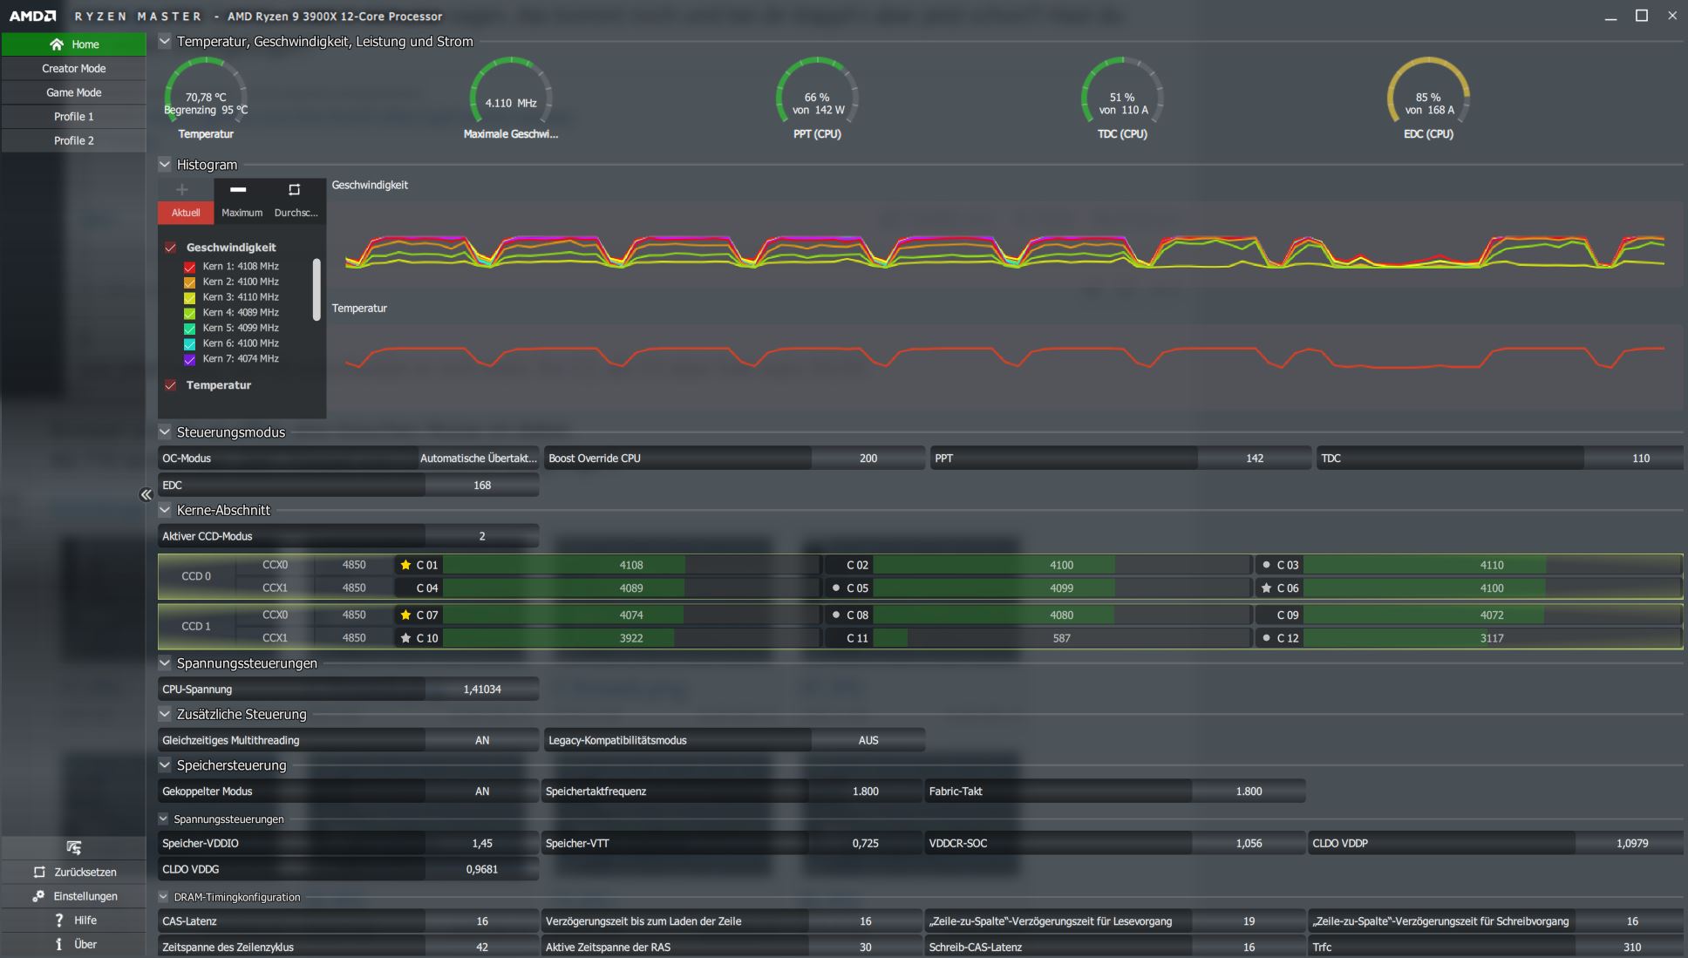Collapse sidebar with double-chevron arrow

(146, 495)
